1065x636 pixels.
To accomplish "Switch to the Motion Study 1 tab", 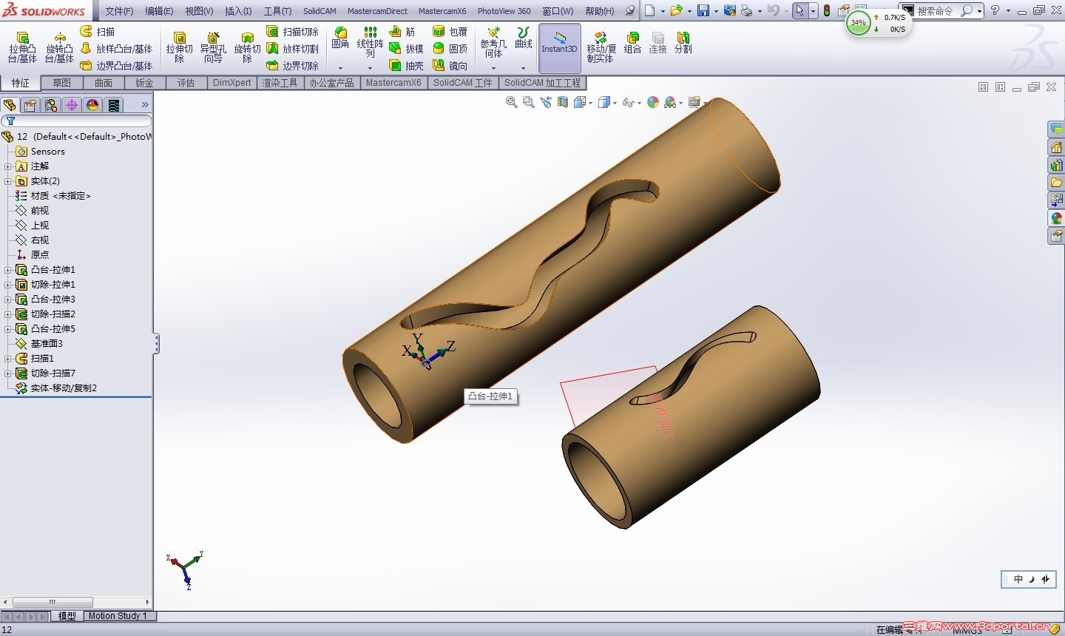I will (x=118, y=615).
